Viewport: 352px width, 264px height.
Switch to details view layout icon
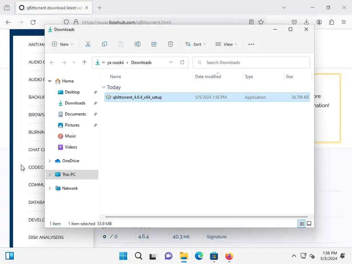point(301,223)
